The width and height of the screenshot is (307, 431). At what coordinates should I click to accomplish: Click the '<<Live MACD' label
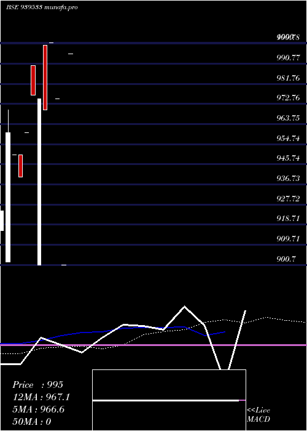click(x=258, y=415)
